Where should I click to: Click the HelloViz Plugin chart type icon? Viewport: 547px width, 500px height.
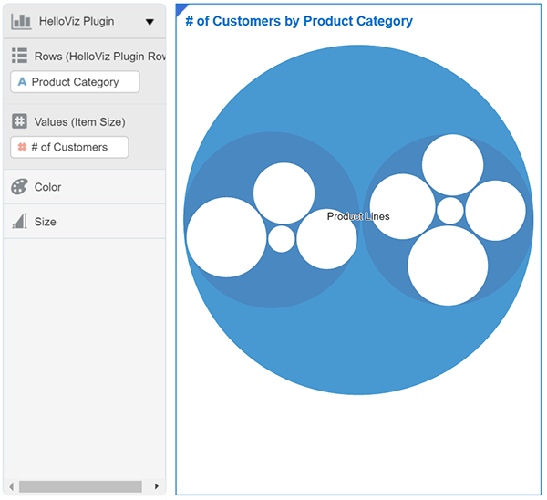click(19, 21)
